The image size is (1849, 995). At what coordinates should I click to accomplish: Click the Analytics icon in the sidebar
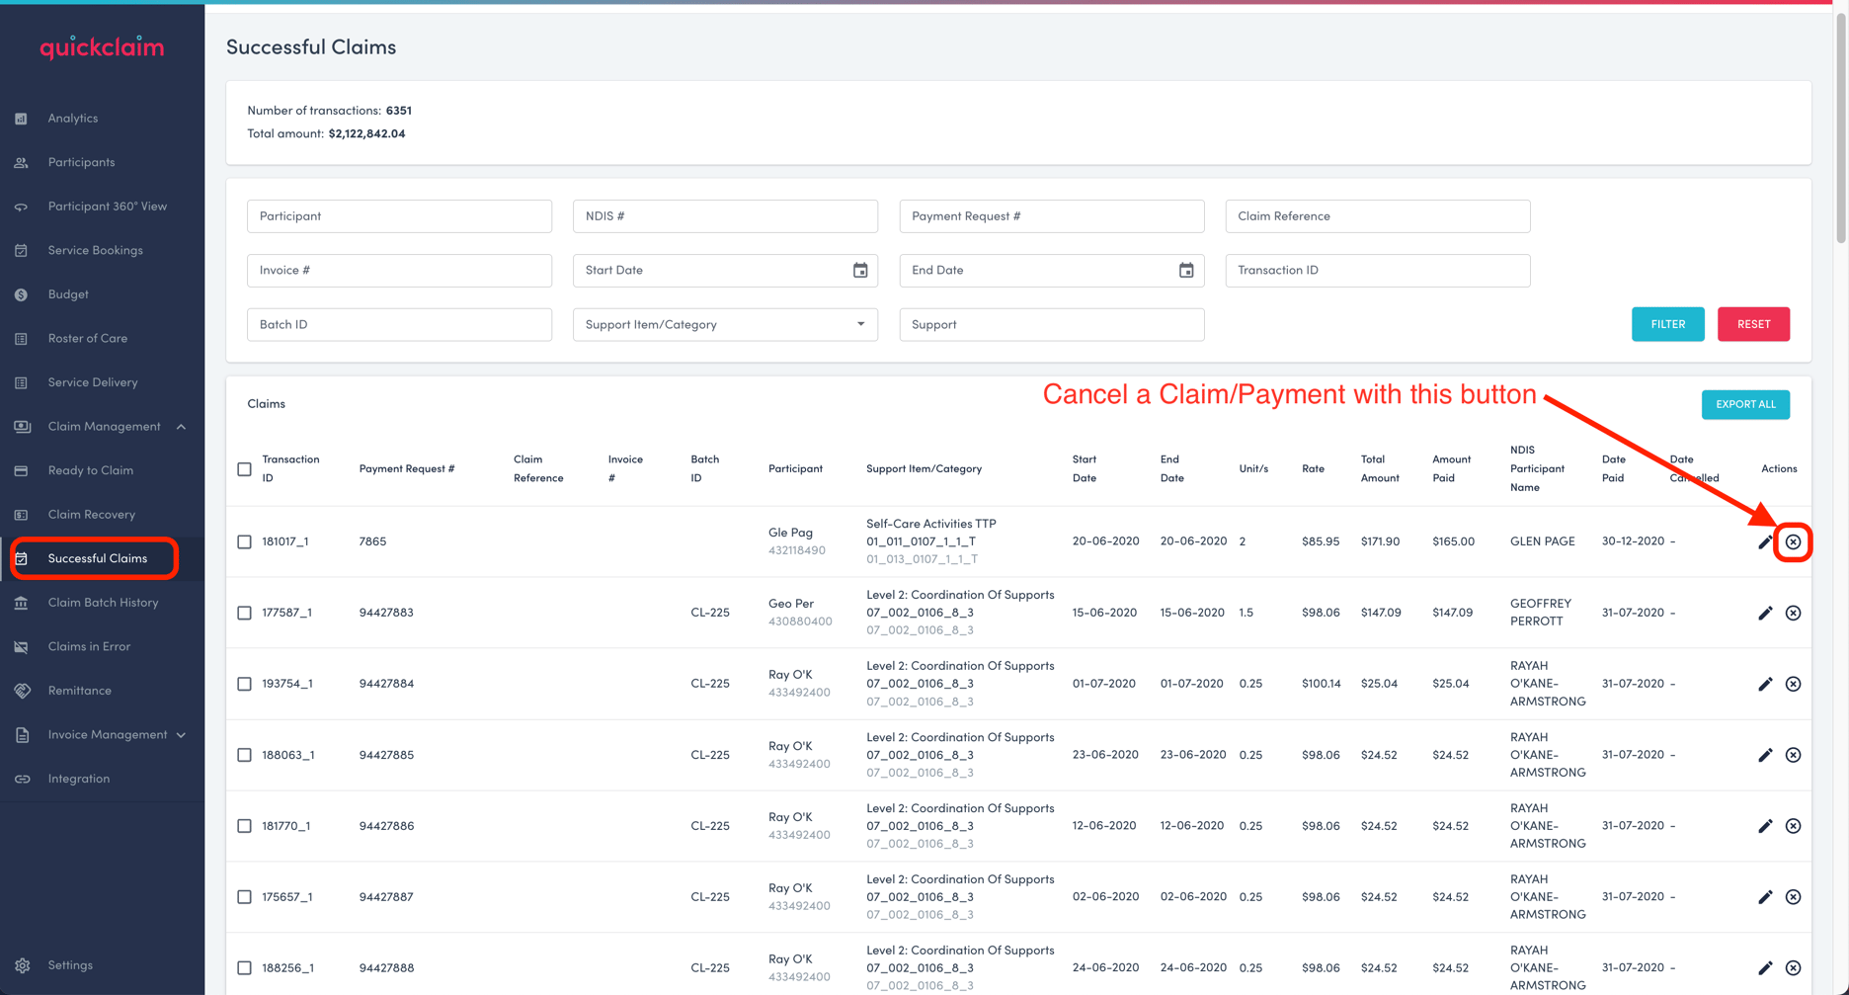click(x=21, y=118)
